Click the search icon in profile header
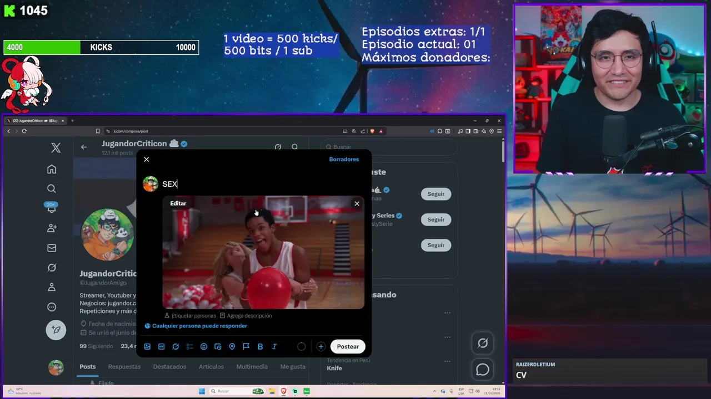Image resolution: width=711 pixels, height=399 pixels. click(x=295, y=147)
